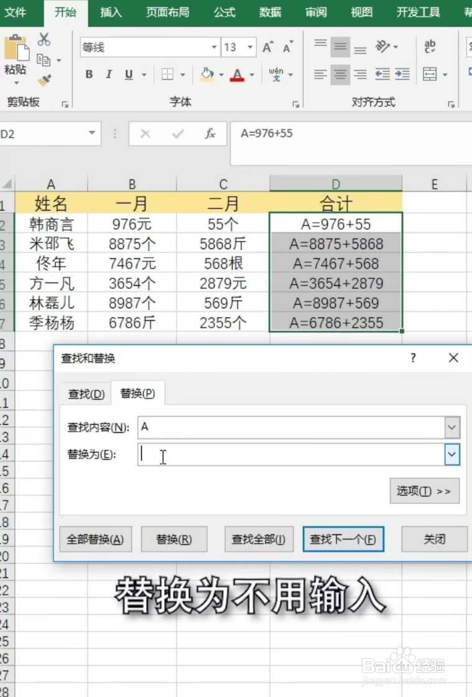Click the Borders icon
The width and height of the screenshot is (472, 697).
pos(167,74)
